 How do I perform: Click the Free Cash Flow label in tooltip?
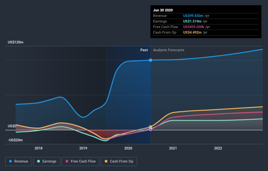(x=166, y=27)
